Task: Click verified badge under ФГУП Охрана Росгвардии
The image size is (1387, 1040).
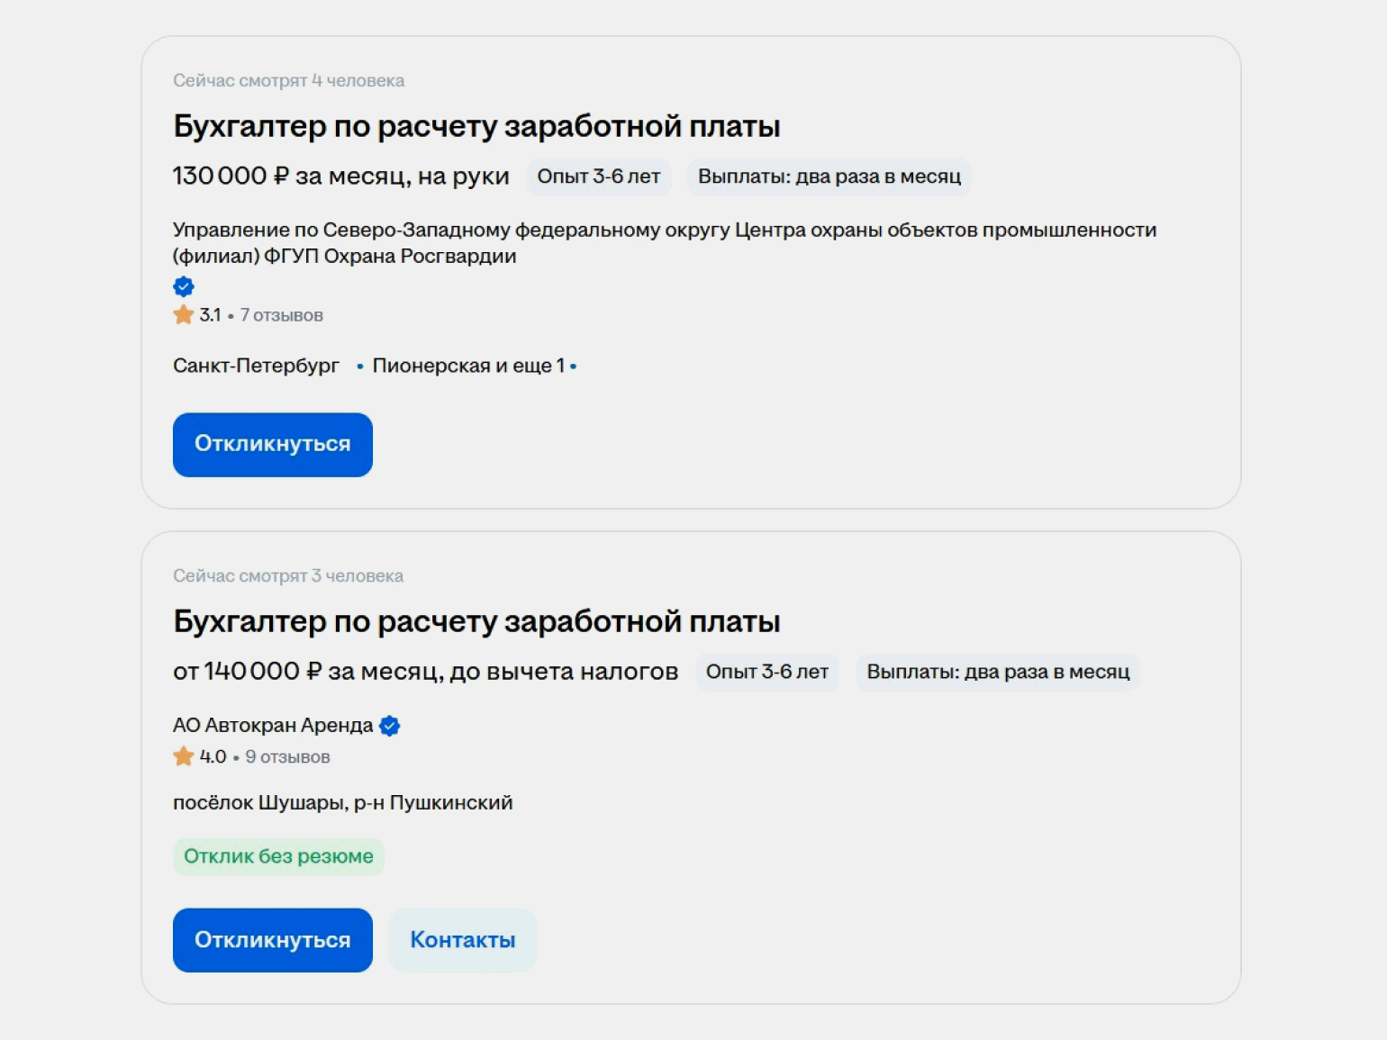Action: tap(184, 287)
